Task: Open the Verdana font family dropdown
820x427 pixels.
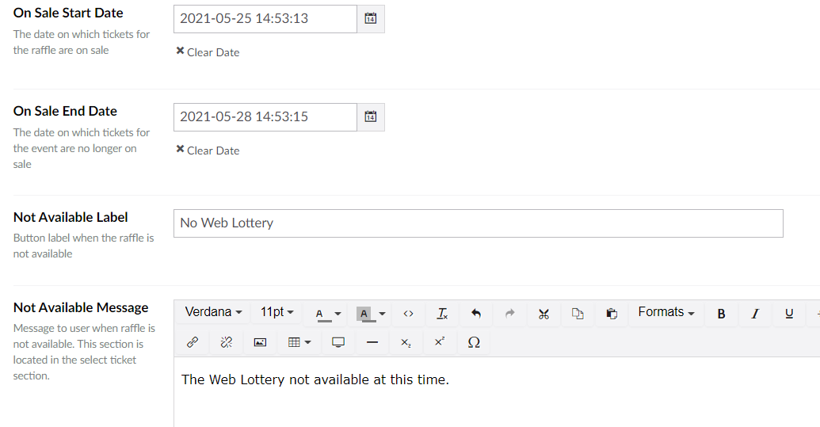Action: pos(213,312)
